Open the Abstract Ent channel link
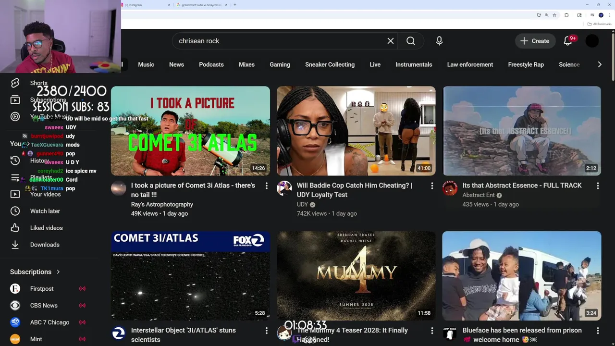615x346 pixels. (x=479, y=195)
